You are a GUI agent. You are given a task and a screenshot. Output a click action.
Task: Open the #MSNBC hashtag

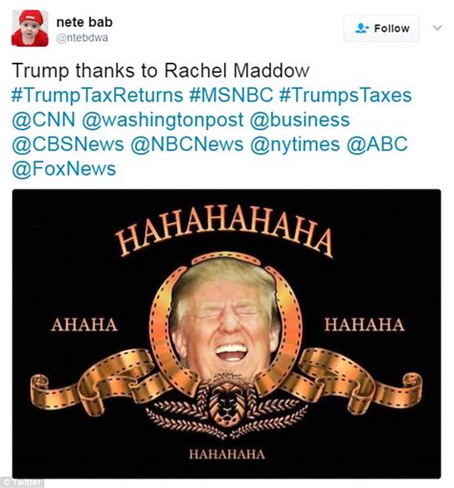point(231,96)
